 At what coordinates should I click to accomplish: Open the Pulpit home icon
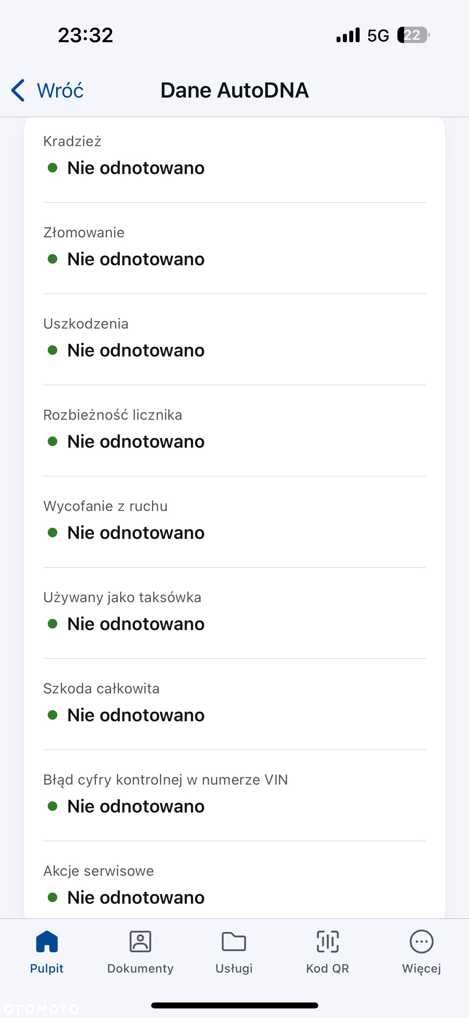tap(47, 942)
